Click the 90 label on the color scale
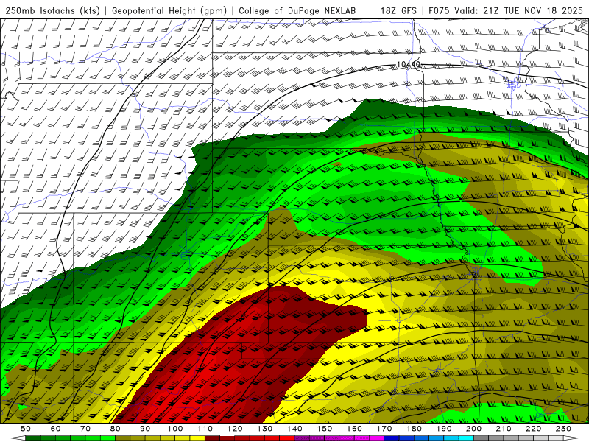The height and width of the screenshot is (442, 589). pyautogui.click(x=145, y=429)
